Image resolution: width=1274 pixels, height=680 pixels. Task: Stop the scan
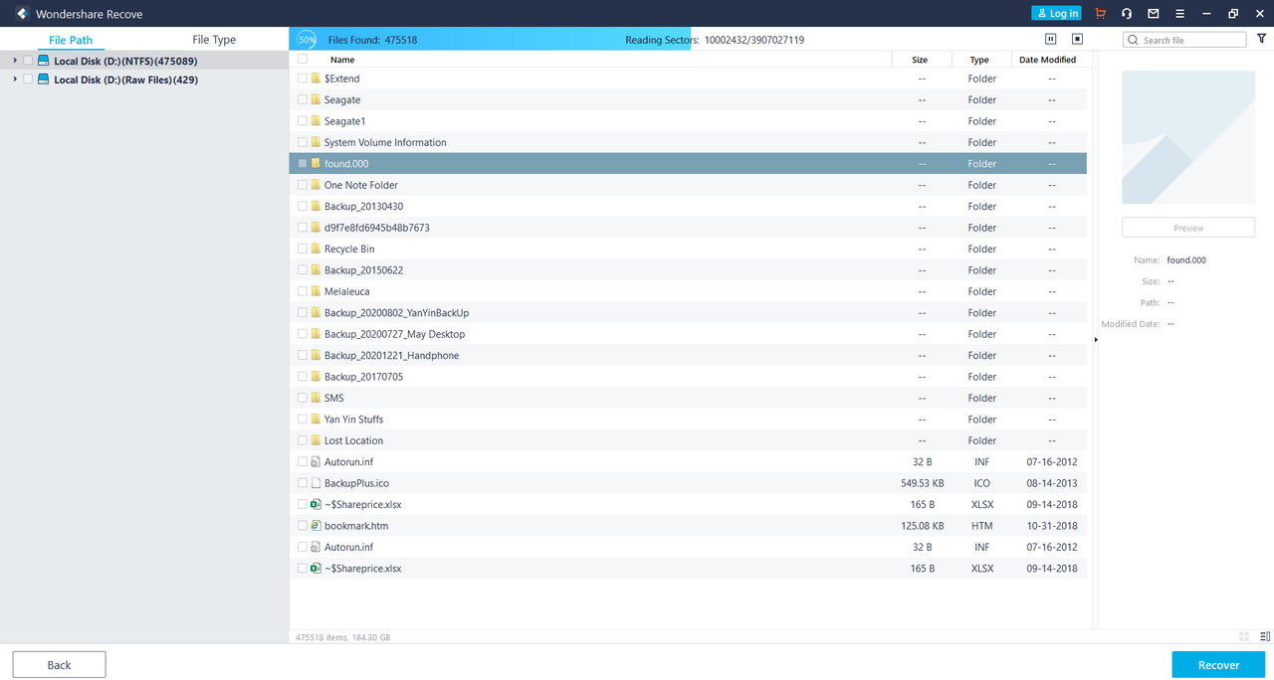click(1077, 39)
